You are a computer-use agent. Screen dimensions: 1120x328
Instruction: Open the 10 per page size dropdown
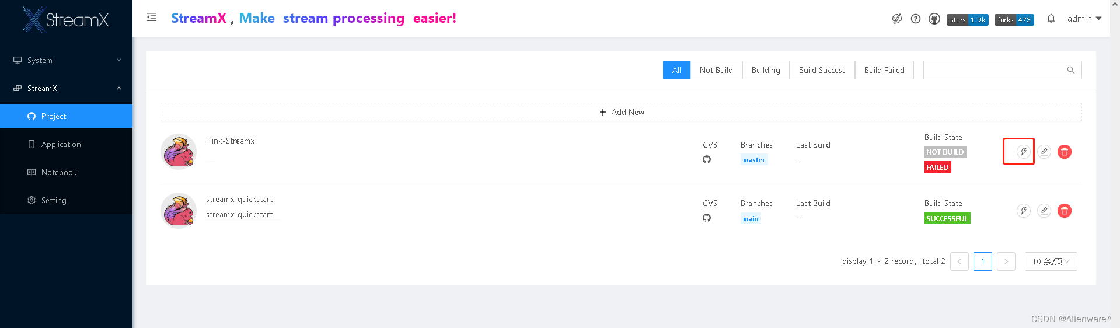pos(1051,261)
